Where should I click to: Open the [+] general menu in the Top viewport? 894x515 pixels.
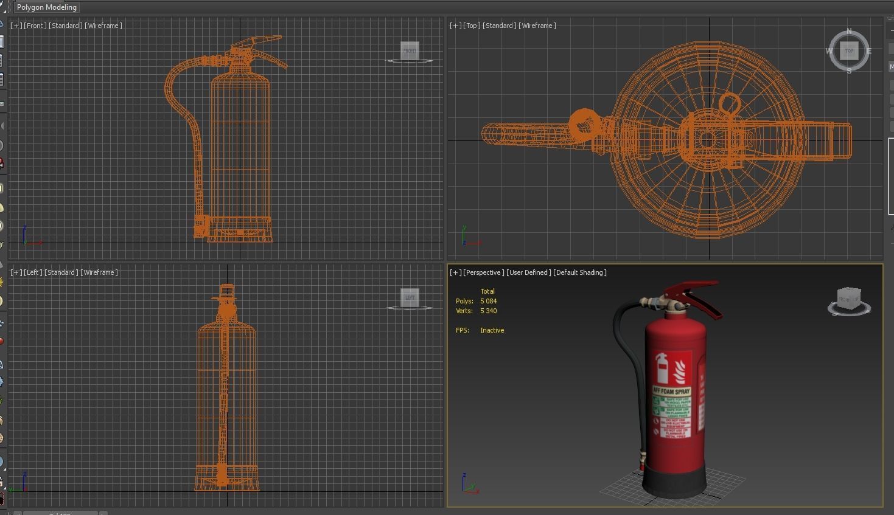[x=455, y=26]
